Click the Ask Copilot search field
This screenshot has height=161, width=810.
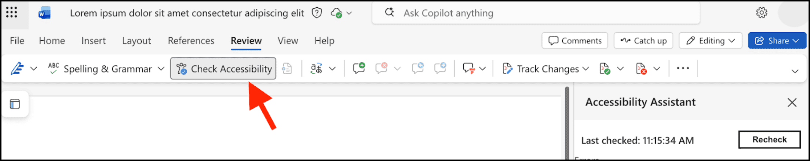click(x=536, y=13)
